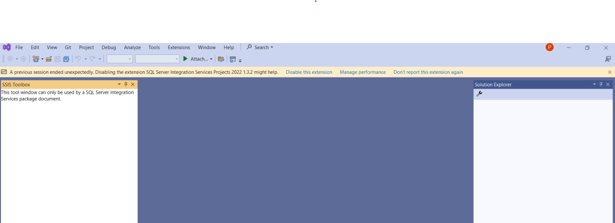Open the Window menu

[207, 47]
